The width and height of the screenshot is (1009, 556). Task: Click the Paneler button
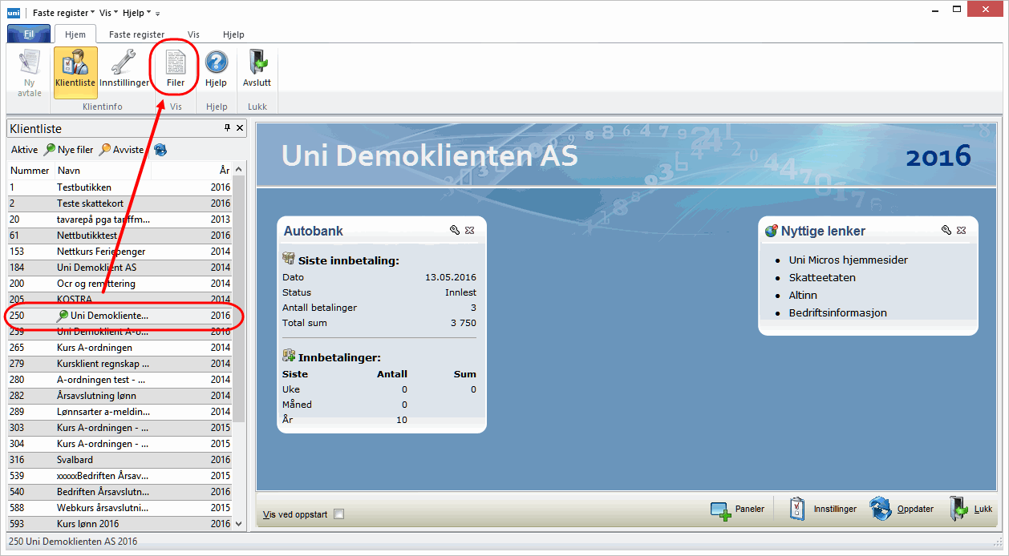pyautogui.click(x=738, y=509)
